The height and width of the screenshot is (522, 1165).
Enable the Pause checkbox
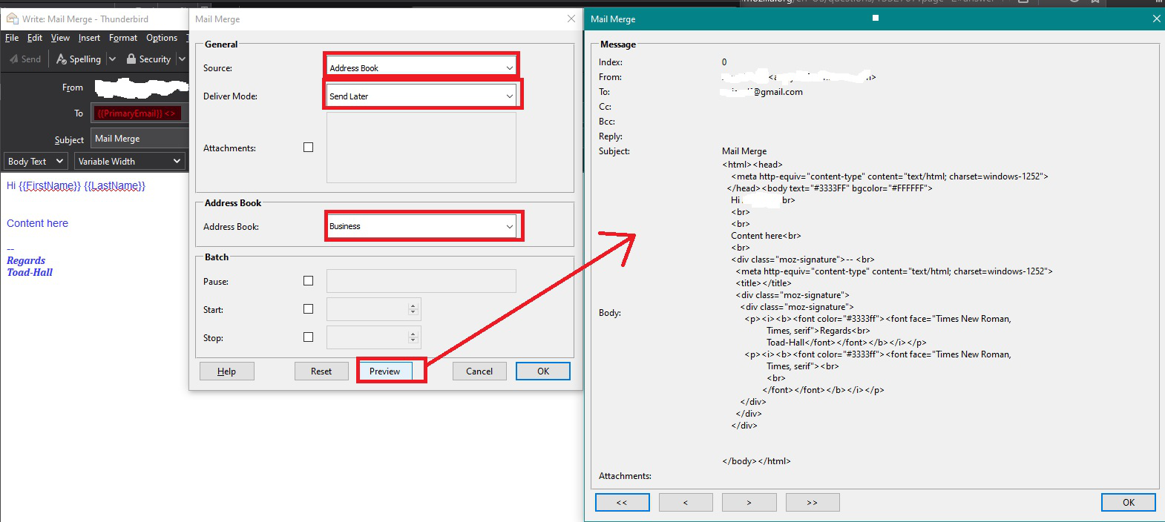[x=309, y=281]
